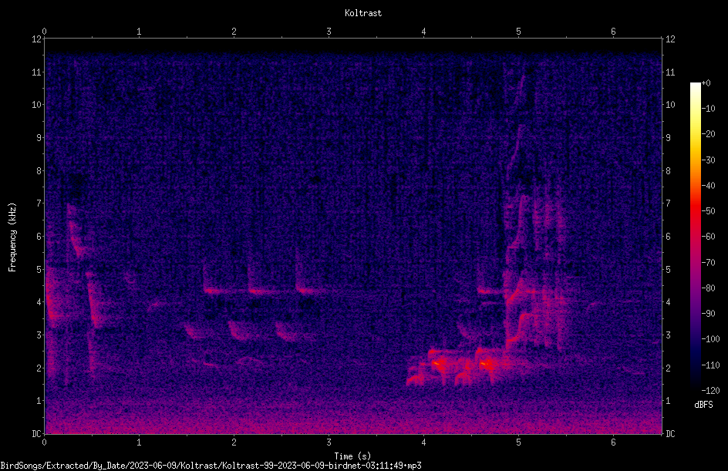728x471 pixels.
Task: Click the 6 tick on the right frequency axis
Action: [x=668, y=236]
